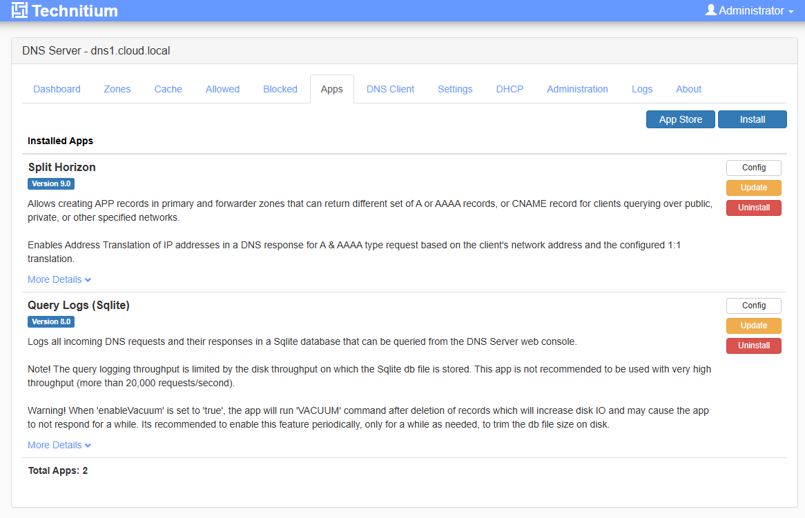This screenshot has width=805, height=518.
Task: Open the Administrator dropdown menu
Action: [750, 10]
